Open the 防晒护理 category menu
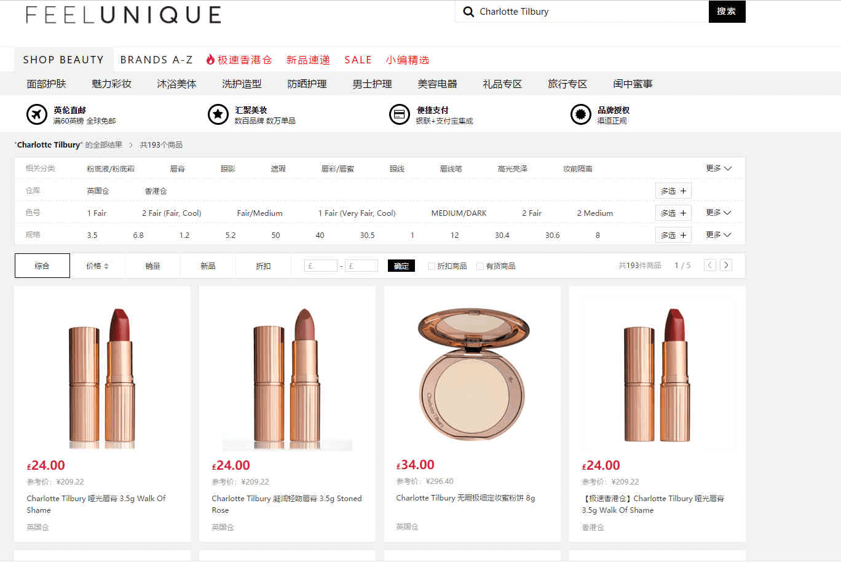Screen dimensions: 841x562 pos(307,84)
